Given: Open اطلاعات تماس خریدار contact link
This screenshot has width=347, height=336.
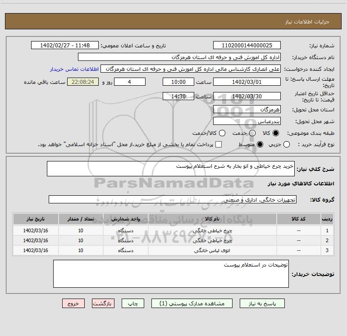Looking at the screenshot, I should coord(74,69).
